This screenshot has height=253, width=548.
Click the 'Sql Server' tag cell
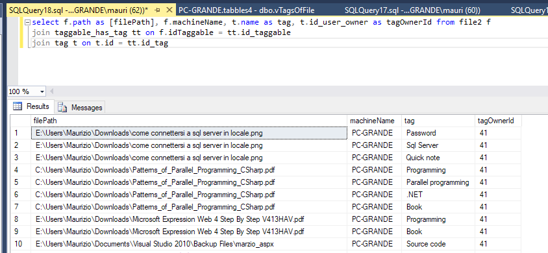[x=438, y=145]
